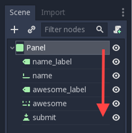
Task: Hide the submit node
Action: [x=116, y=117]
